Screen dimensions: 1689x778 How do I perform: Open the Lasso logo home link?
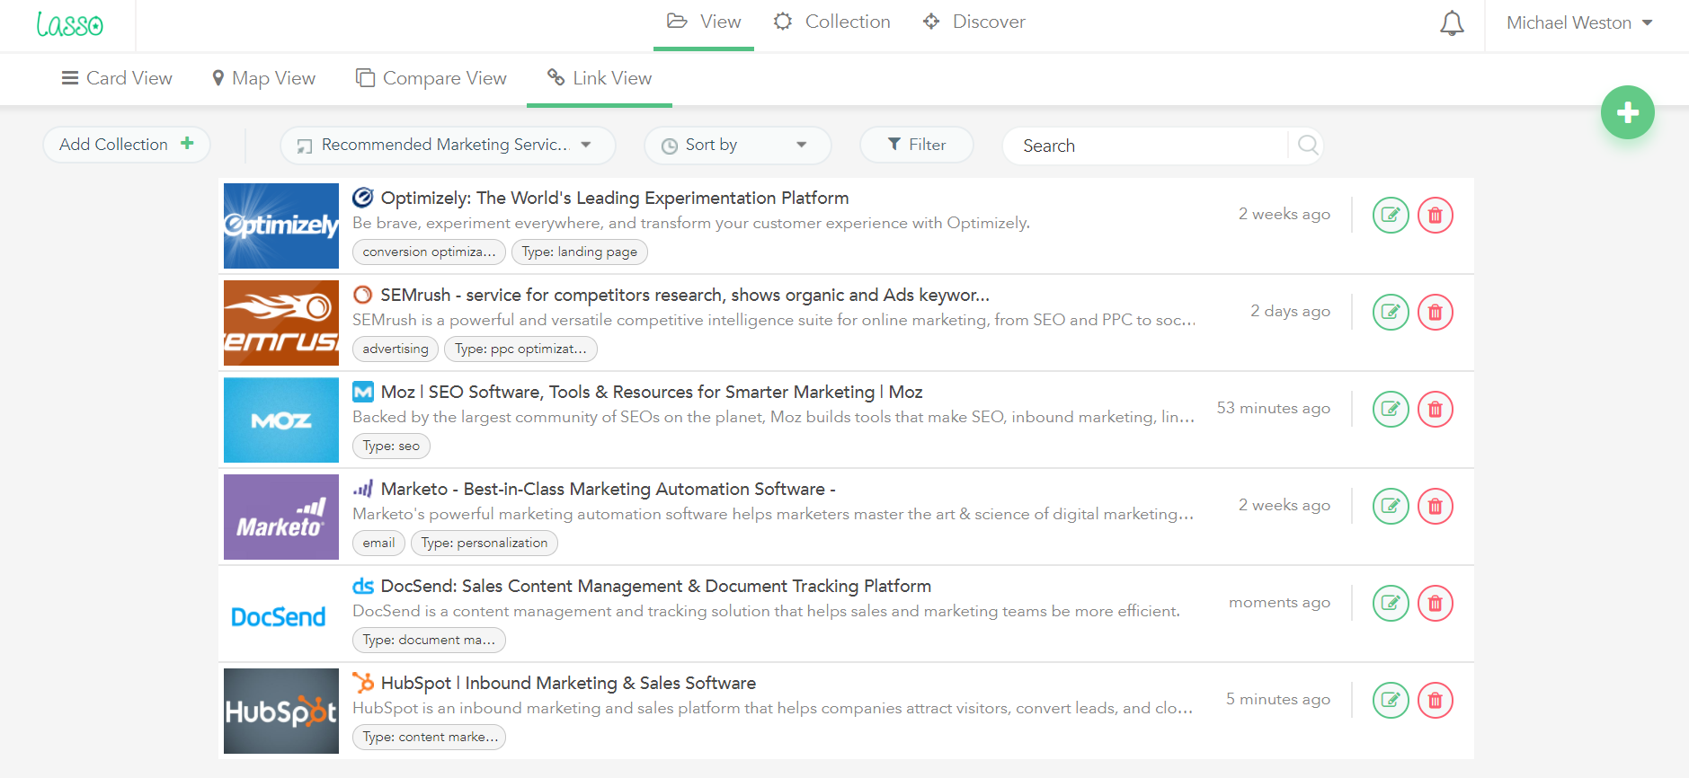point(69,24)
